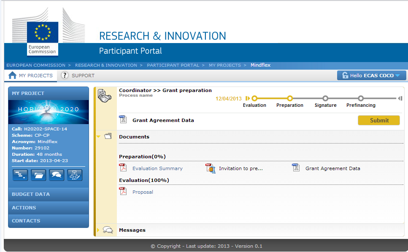Viewport: 408px width, 252px height.
Task: Click the Documents folder icon
Action: [108, 136]
